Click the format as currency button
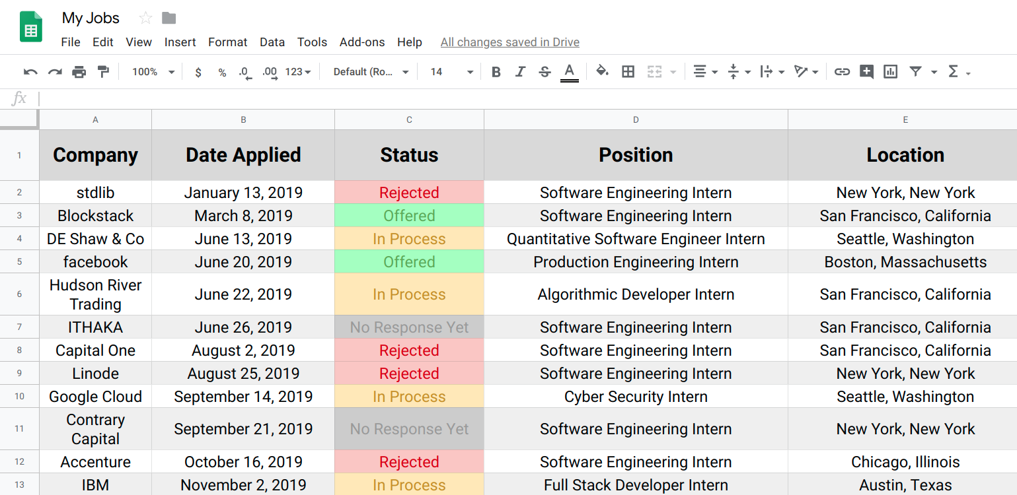The height and width of the screenshot is (495, 1017). click(198, 72)
